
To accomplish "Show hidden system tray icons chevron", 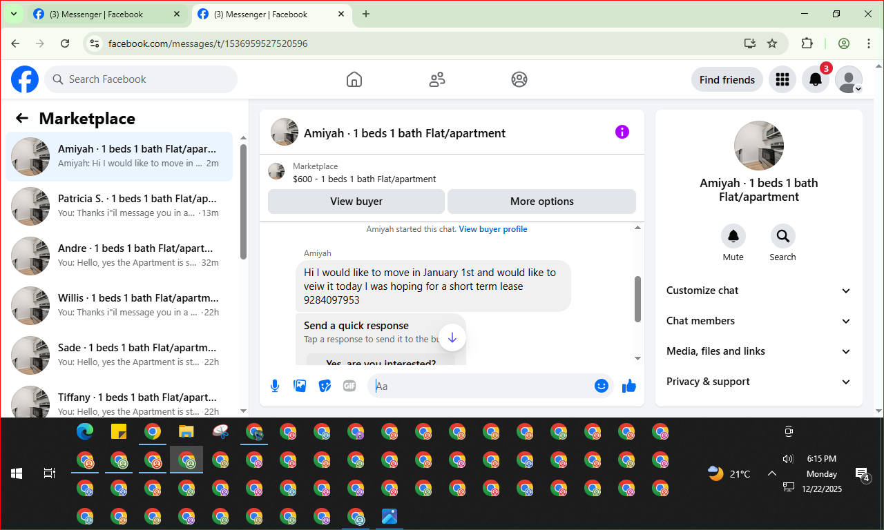I will click(x=772, y=473).
